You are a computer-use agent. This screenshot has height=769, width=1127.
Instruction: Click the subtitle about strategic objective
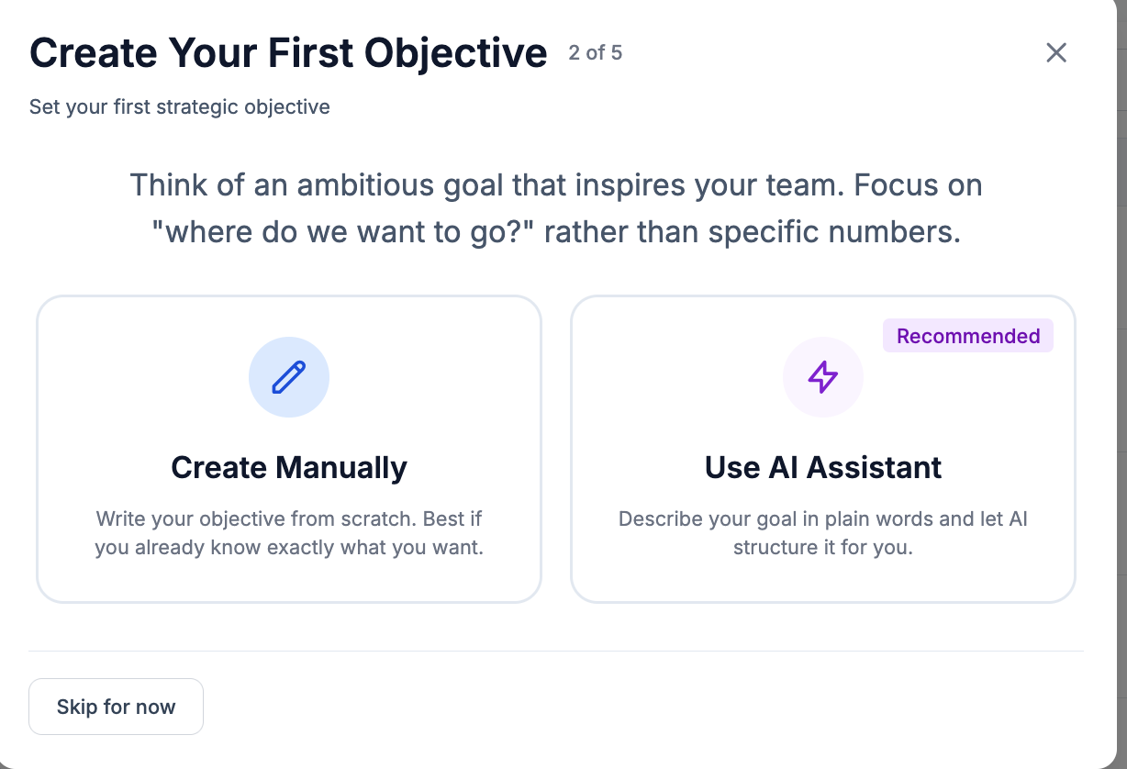(x=179, y=106)
